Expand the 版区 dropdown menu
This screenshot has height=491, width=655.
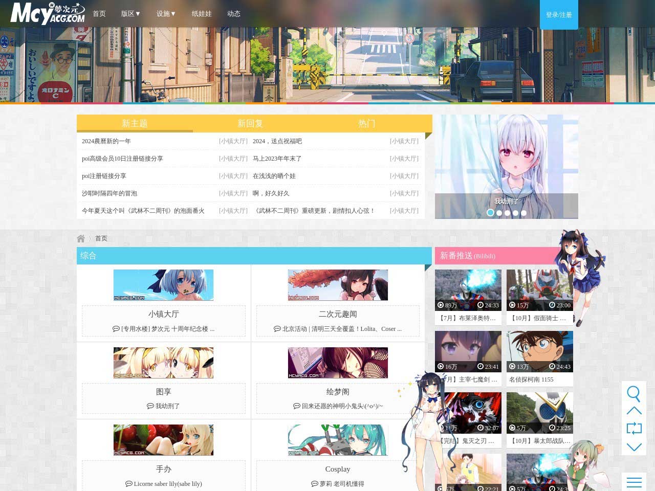click(130, 14)
